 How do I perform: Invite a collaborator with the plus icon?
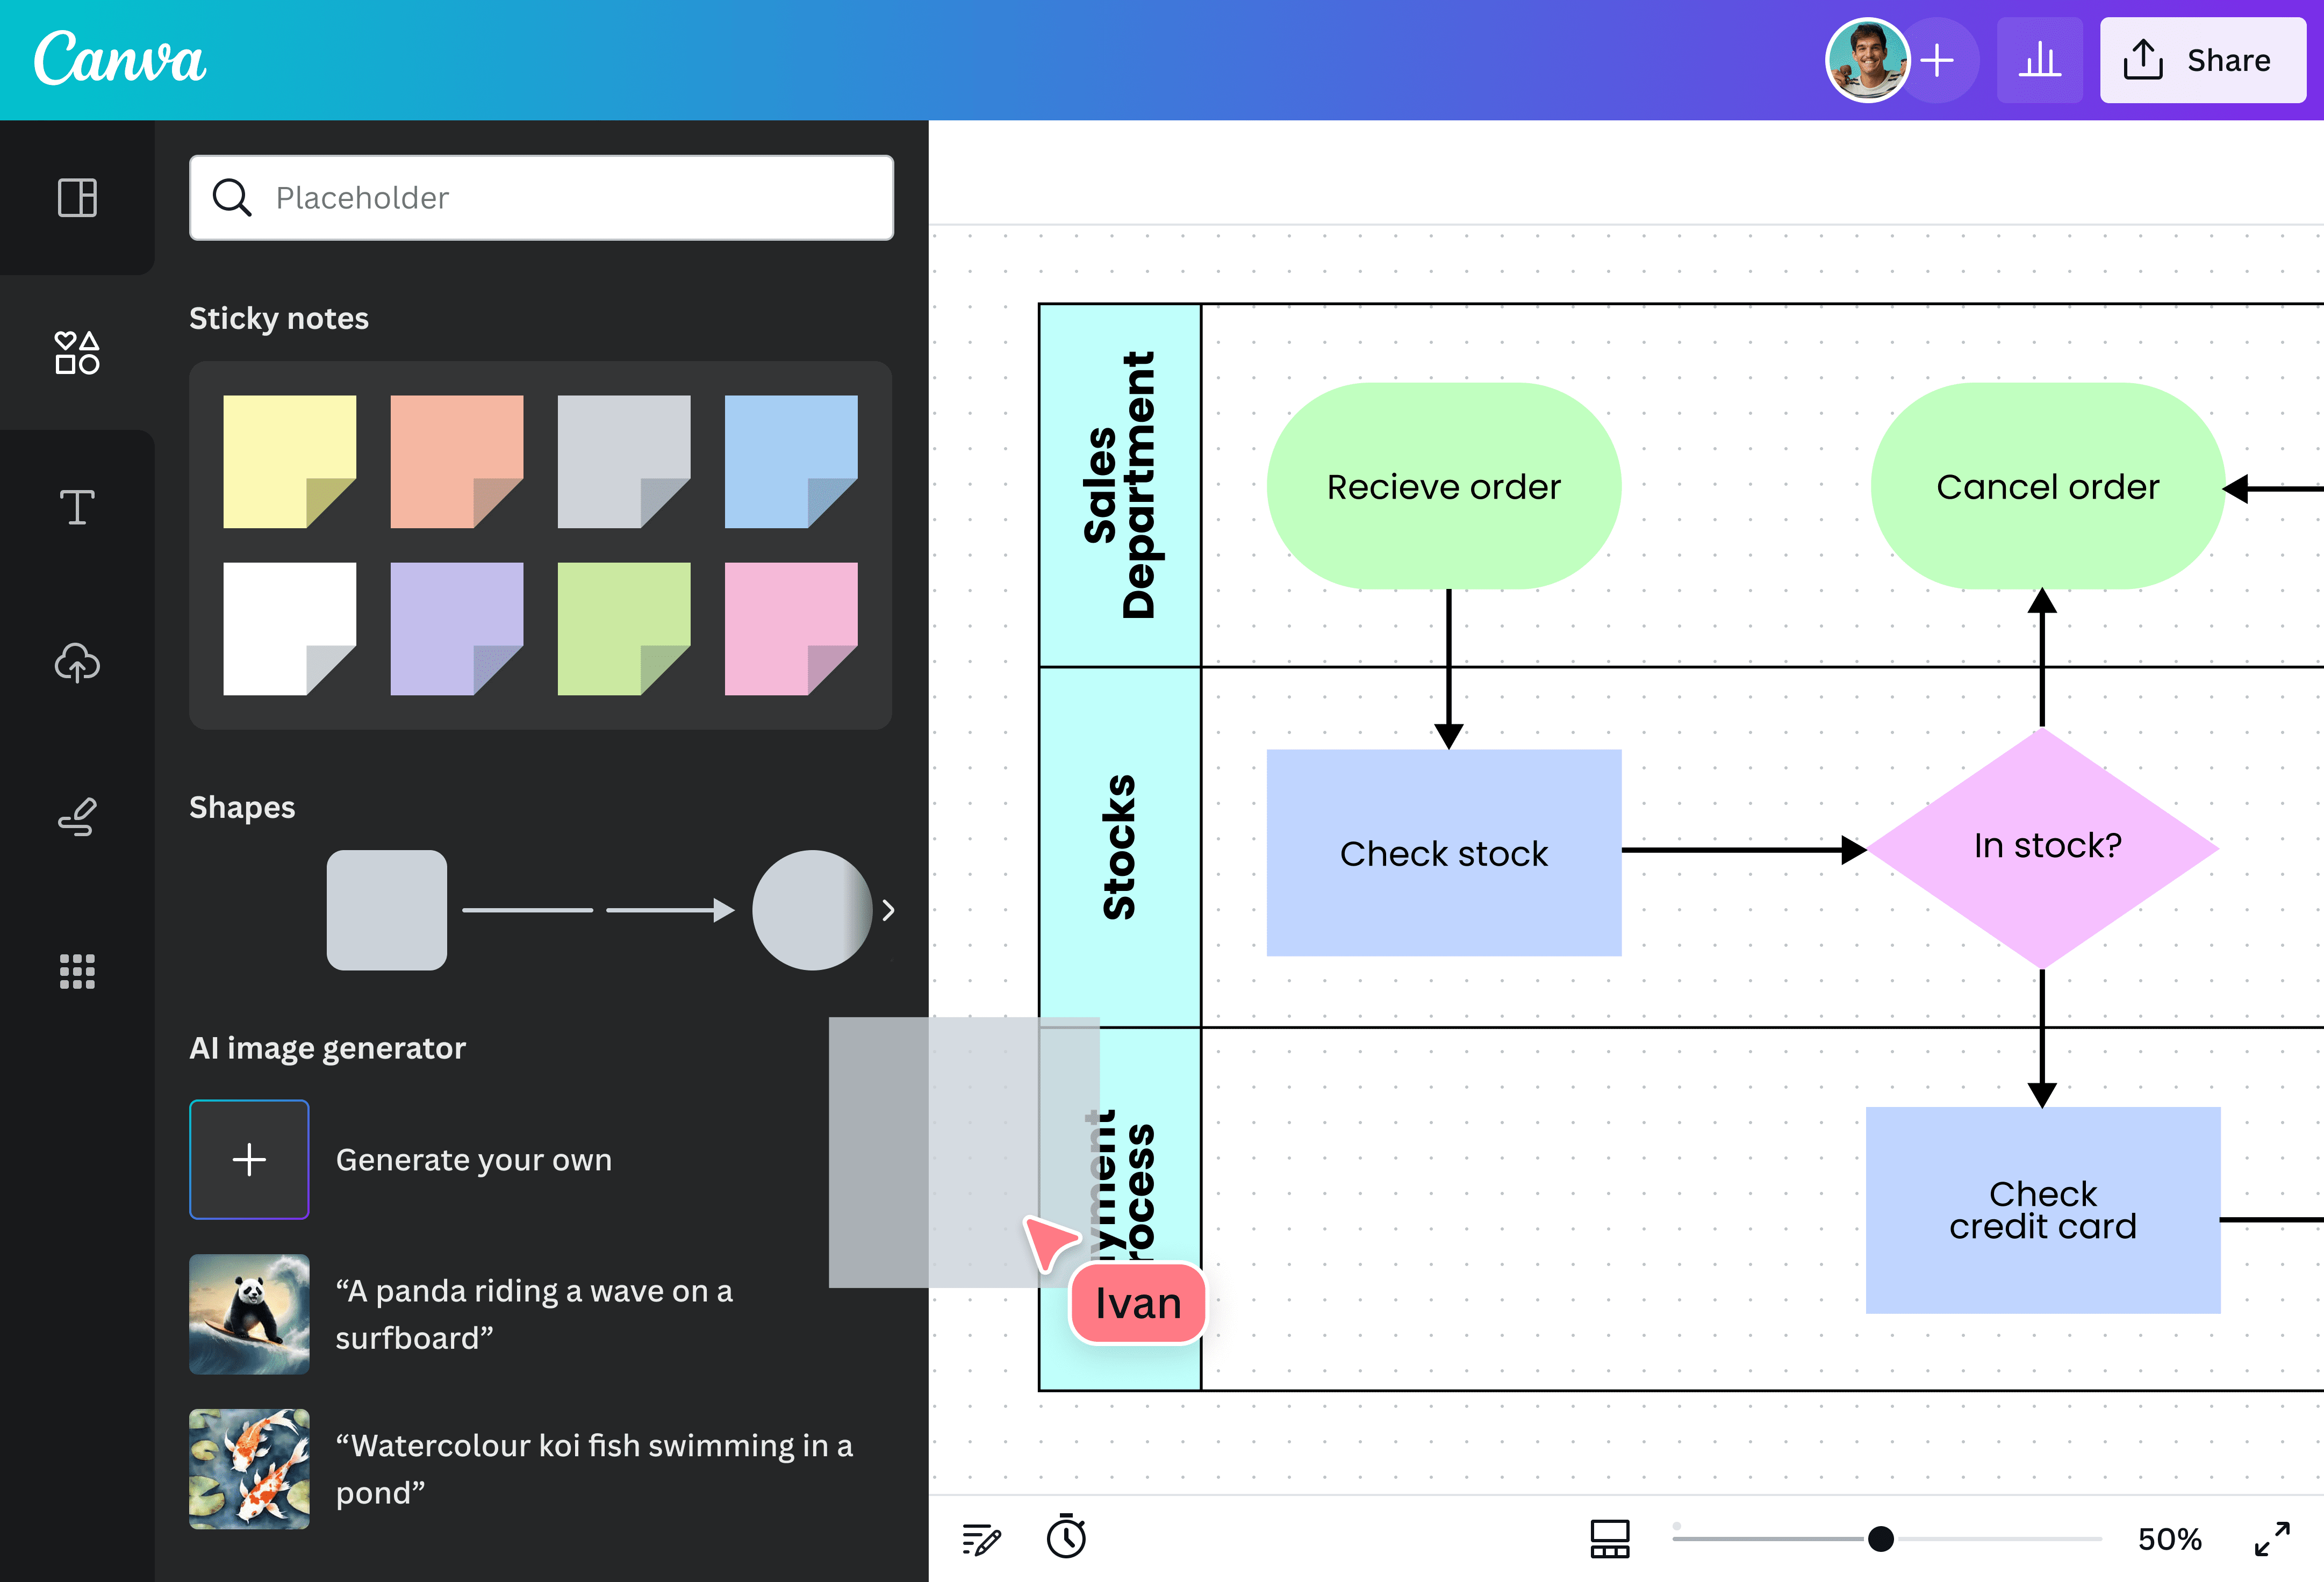tap(1937, 60)
